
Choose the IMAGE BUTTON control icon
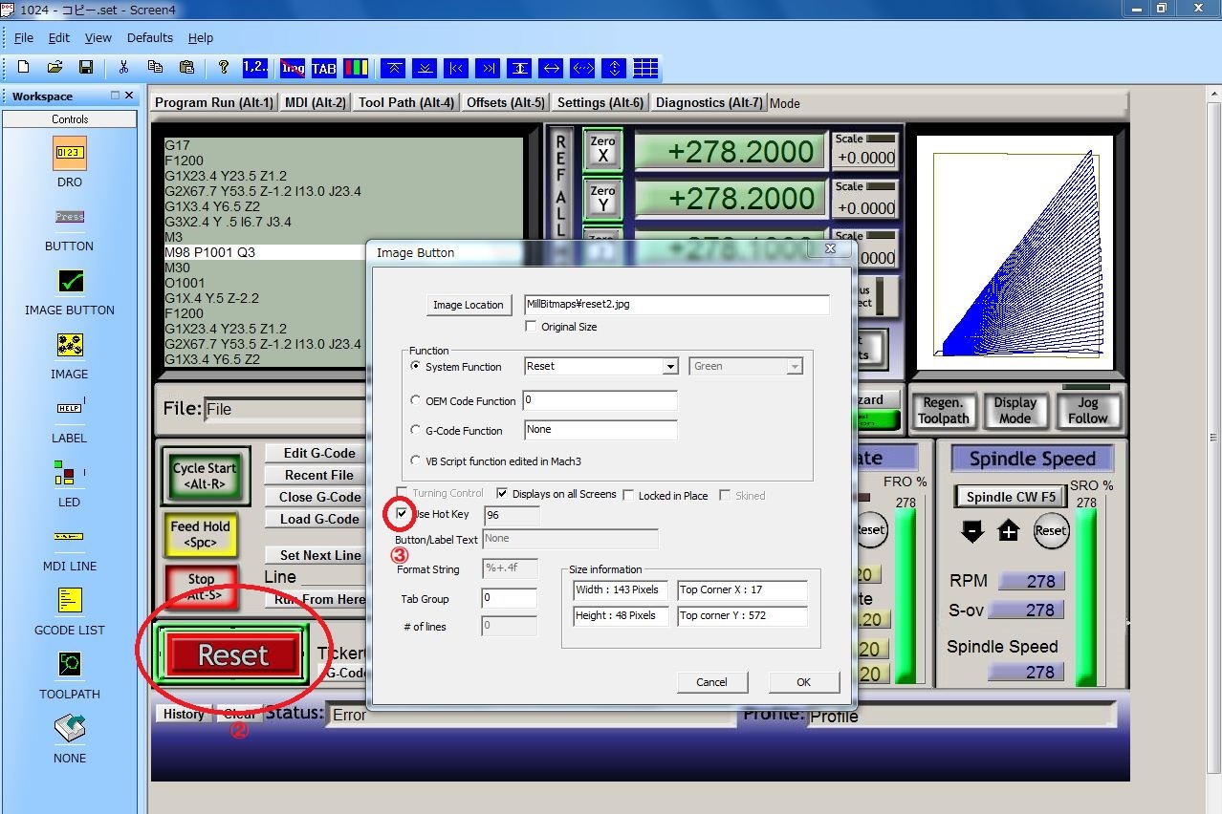click(70, 281)
